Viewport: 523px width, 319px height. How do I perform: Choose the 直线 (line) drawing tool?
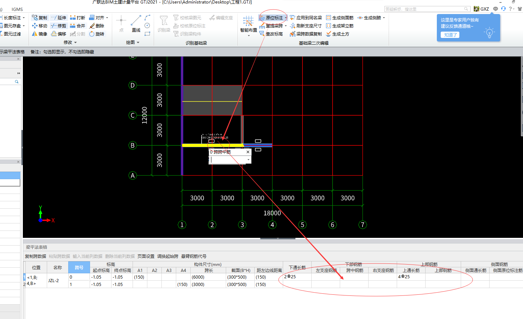pos(136,24)
